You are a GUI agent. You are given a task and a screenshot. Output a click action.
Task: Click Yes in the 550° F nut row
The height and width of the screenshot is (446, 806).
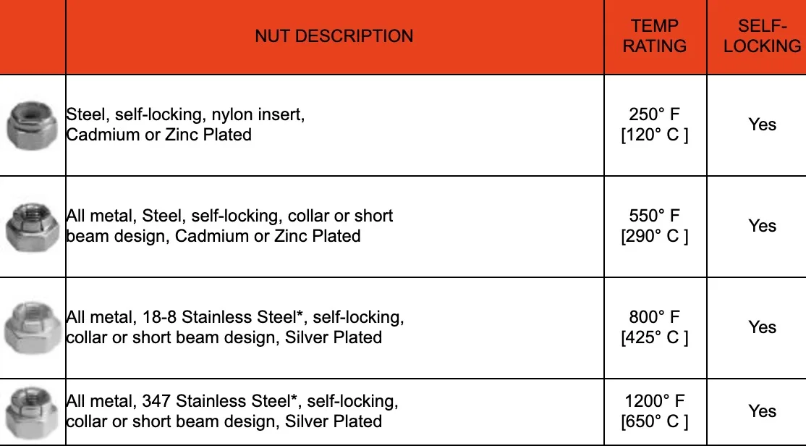point(762,226)
